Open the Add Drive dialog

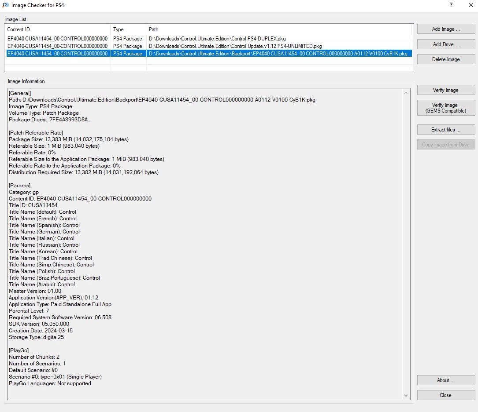(x=446, y=44)
